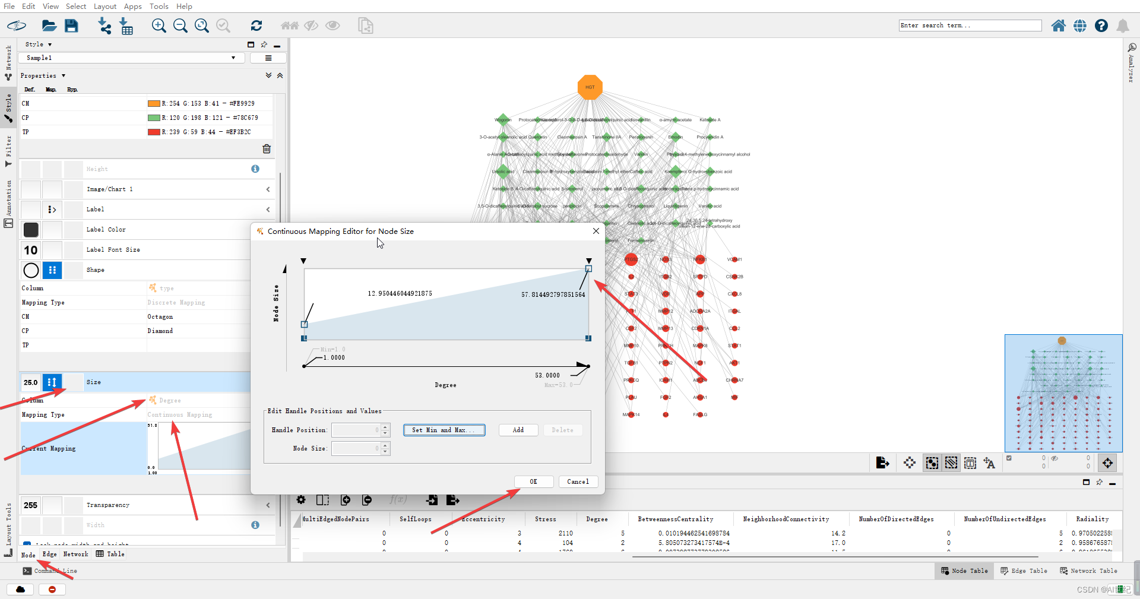
Task: Click the search term input field
Action: (x=970, y=26)
